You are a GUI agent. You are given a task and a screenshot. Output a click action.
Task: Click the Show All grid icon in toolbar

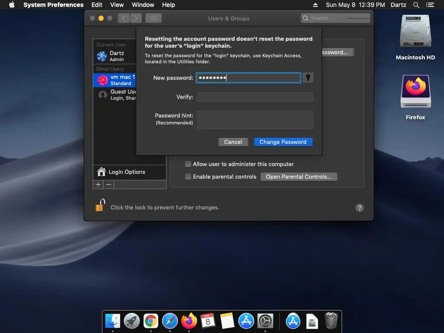[153, 18]
